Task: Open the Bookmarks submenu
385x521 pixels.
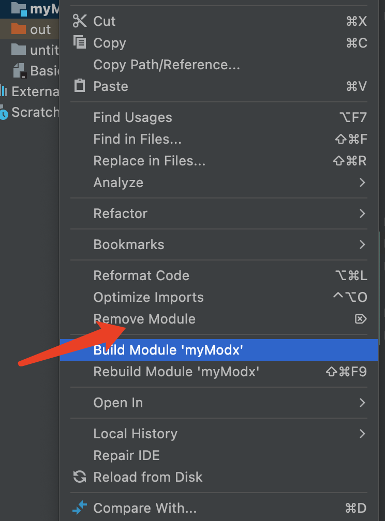Action: (362, 244)
